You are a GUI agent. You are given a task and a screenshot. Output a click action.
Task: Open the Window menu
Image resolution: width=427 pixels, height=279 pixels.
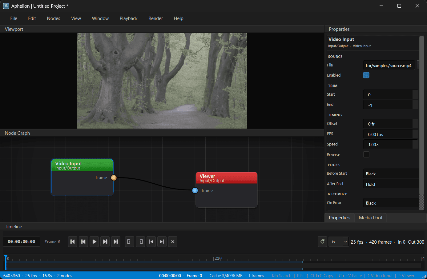pyautogui.click(x=100, y=18)
